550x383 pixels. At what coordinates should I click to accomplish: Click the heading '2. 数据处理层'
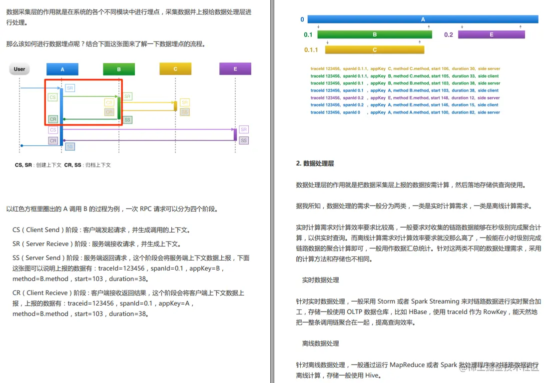click(315, 163)
